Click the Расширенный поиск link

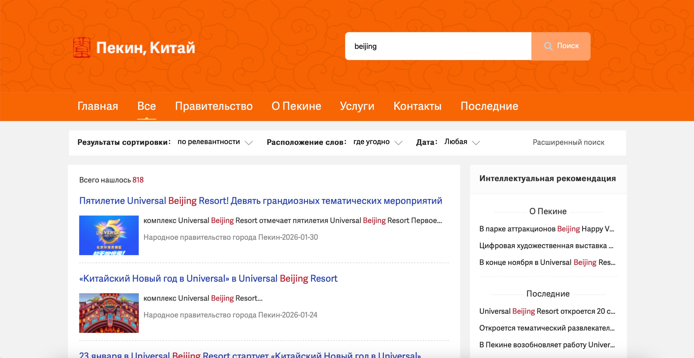[568, 142]
